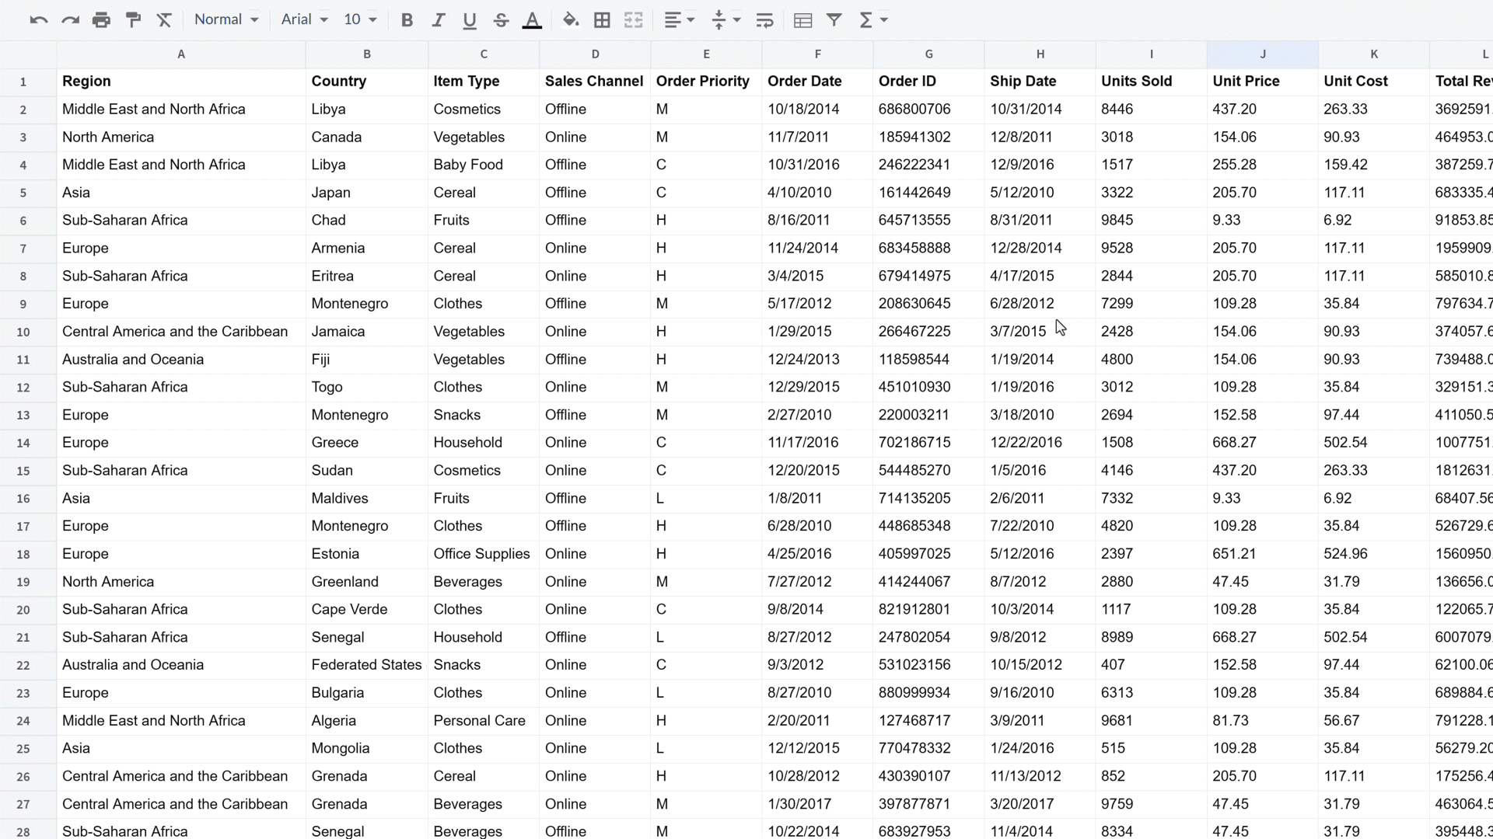Click cell containing Greenland
The height and width of the screenshot is (839, 1493).
pos(367,582)
